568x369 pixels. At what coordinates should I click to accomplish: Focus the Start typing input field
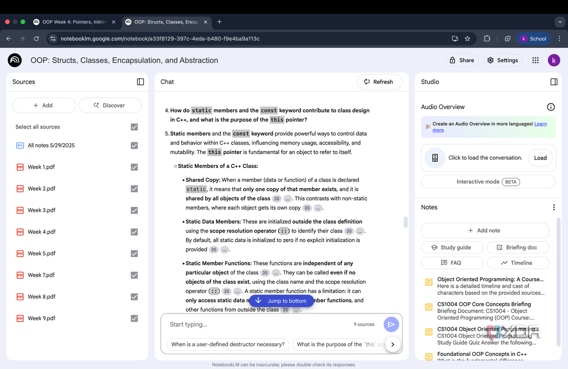click(258, 324)
